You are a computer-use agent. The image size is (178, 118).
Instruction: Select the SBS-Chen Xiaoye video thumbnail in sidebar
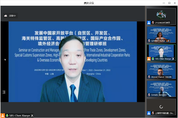pos(161,53)
